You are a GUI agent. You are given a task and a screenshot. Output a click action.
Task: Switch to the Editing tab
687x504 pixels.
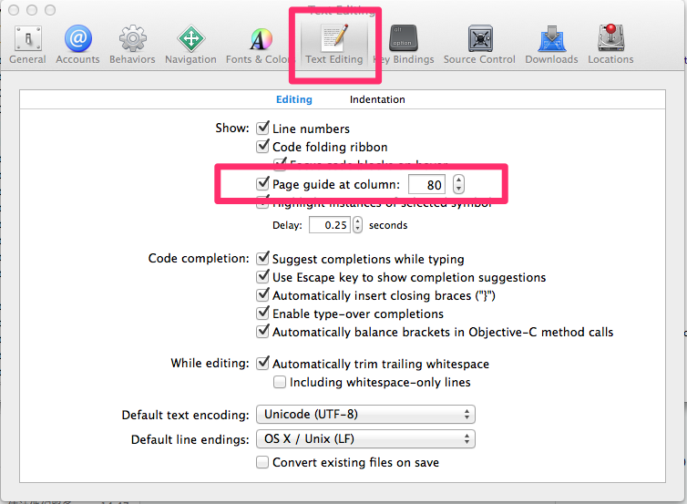[294, 99]
